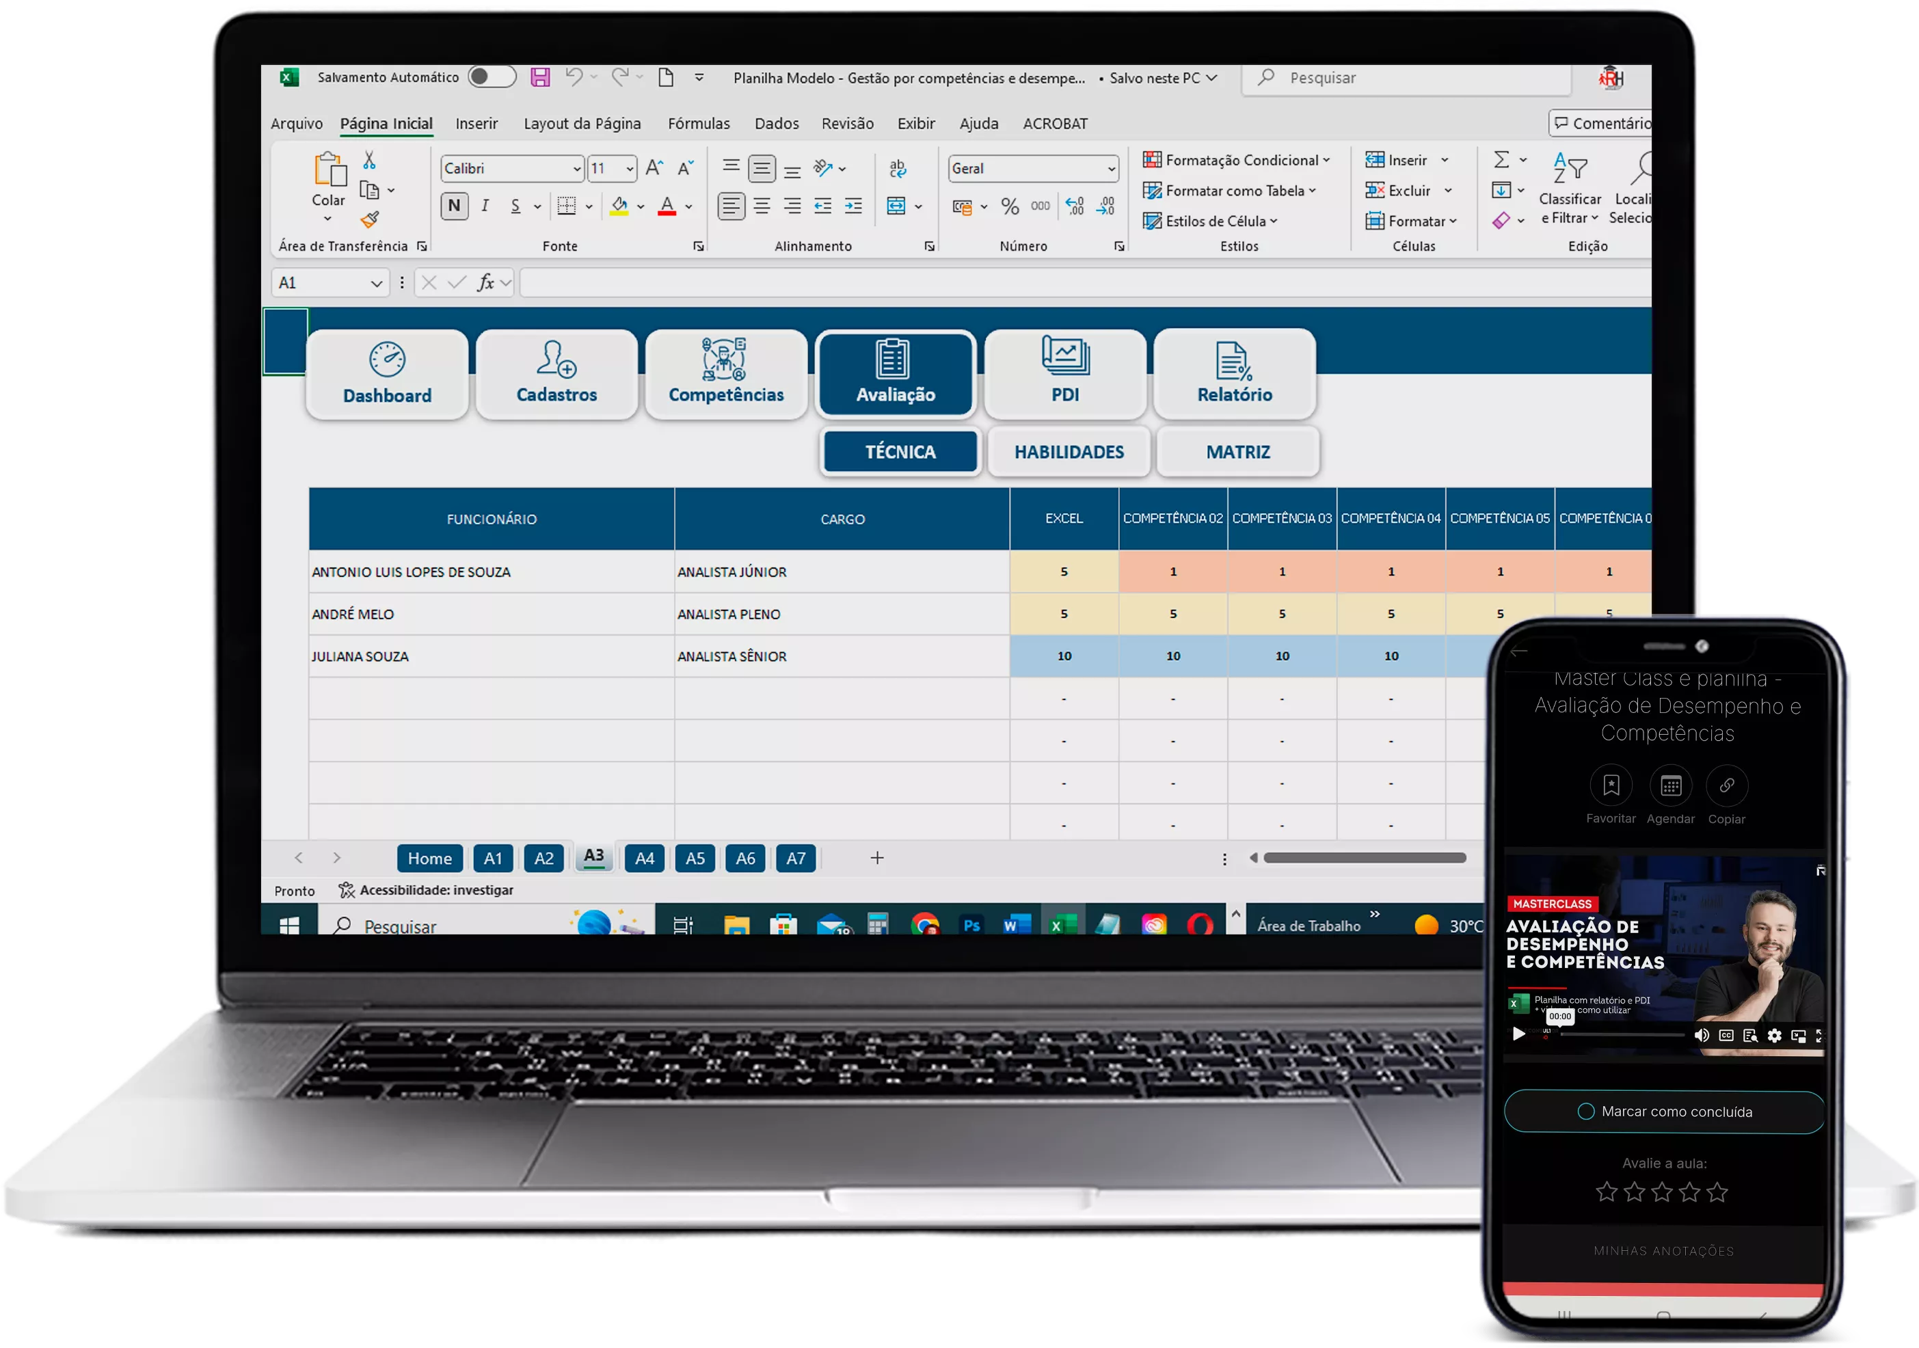
Task: Click the Wrap text (ab) icon
Action: click(x=898, y=168)
